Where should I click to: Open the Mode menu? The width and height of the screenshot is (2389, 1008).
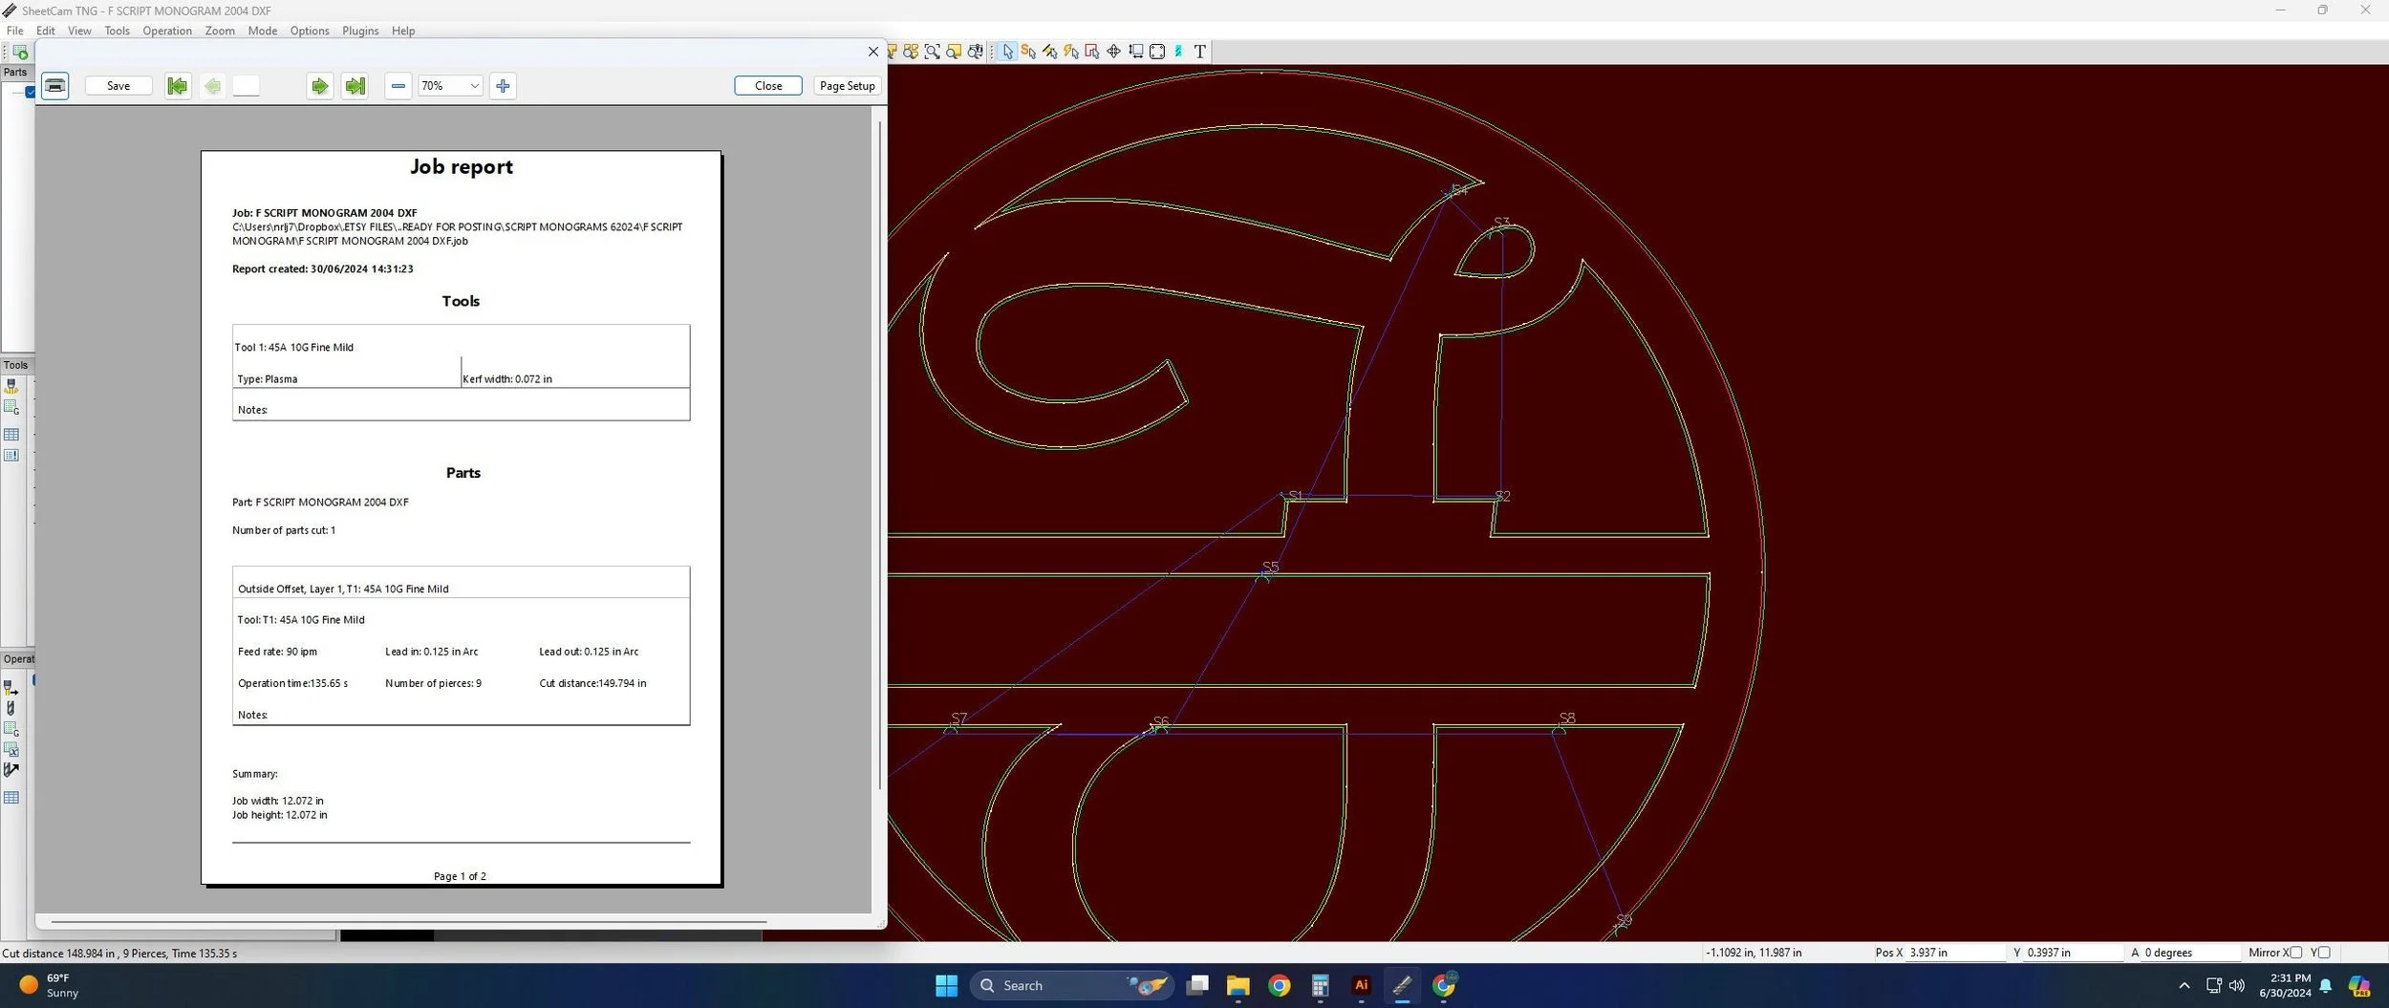263,31
